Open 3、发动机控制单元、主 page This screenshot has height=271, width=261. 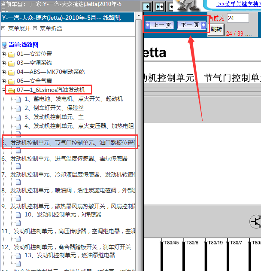coord(54,117)
